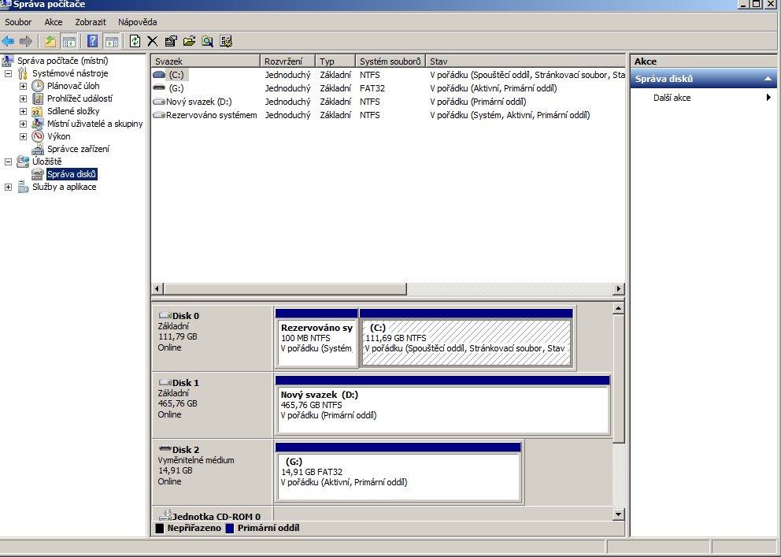
Task: Collapse the Systémové nástroje tree node
Action: (9, 73)
